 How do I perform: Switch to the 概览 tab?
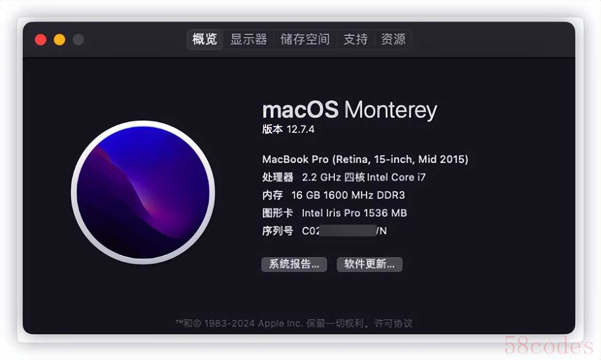click(205, 39)
